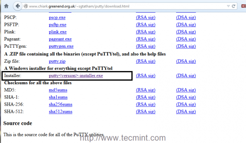The image size is (246, 143).
Task: Download puttygen.exe
Action: point(61,46)
